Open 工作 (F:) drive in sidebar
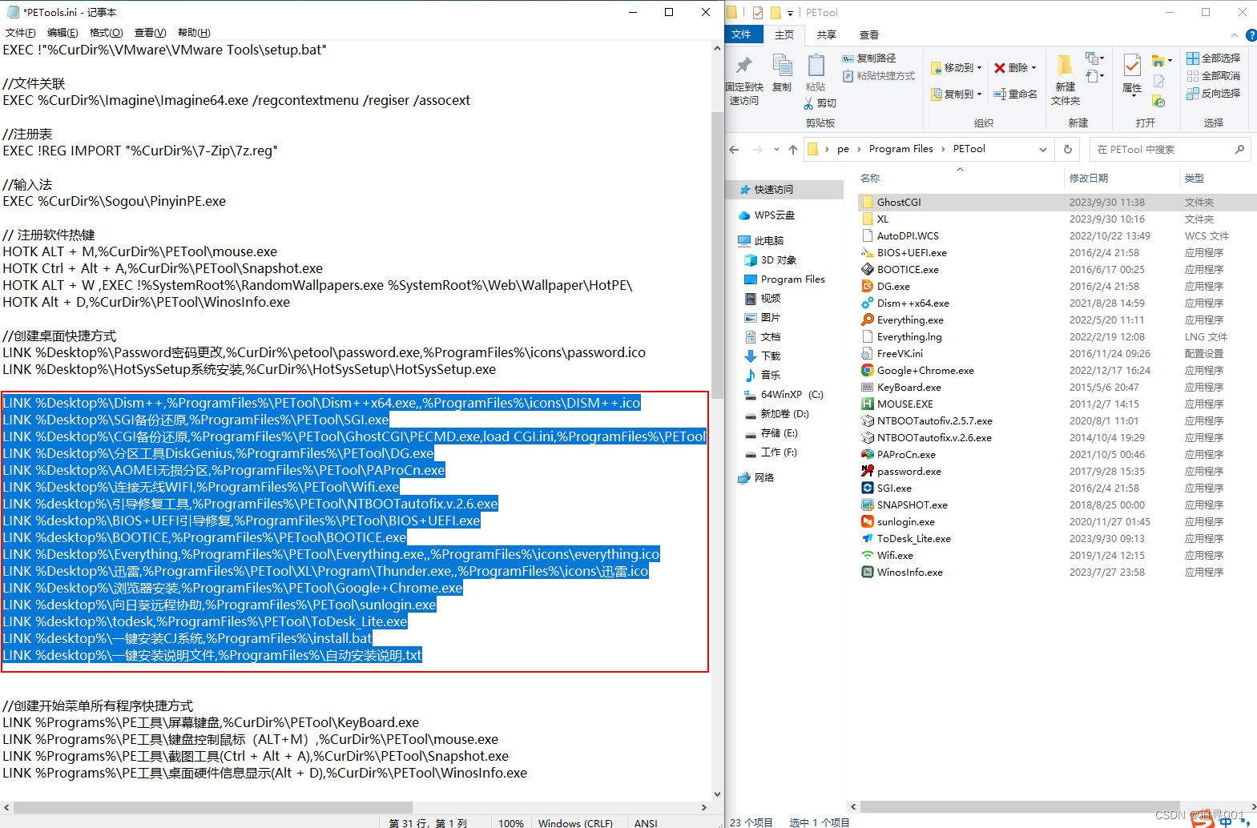1257x828 pixels. [771, 452]
